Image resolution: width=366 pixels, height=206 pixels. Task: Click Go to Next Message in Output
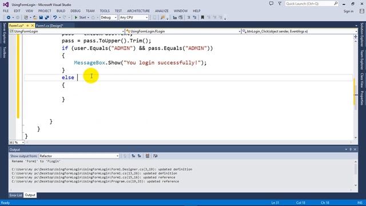(x=140, y=156)
